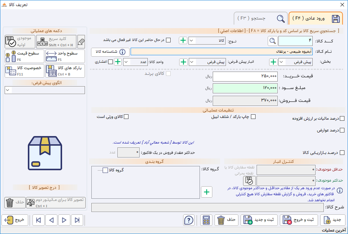Click the حذف button in bottom toolbar
The width and height of the screenshot is (348, 234).
[x=226, y=220]
